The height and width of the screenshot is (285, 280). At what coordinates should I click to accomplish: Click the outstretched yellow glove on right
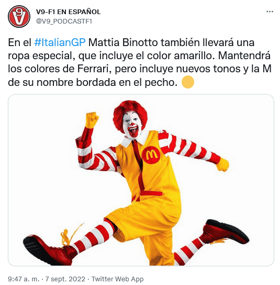click(222, 165)
